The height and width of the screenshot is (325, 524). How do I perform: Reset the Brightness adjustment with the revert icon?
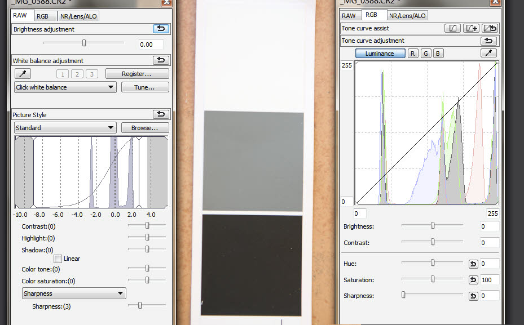(x=161, y=29)
